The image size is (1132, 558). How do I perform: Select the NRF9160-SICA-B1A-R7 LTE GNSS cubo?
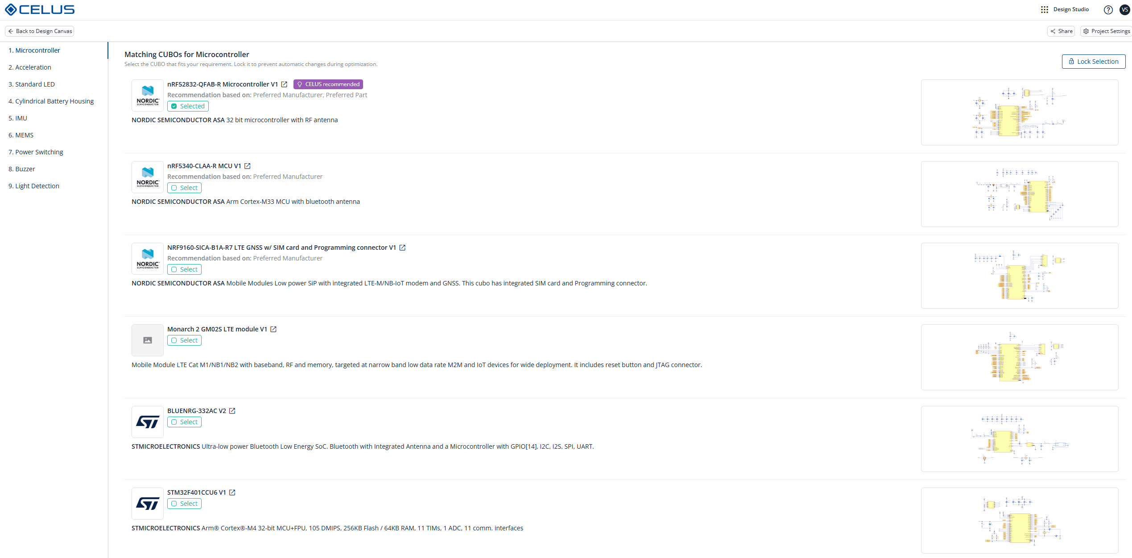184,269
